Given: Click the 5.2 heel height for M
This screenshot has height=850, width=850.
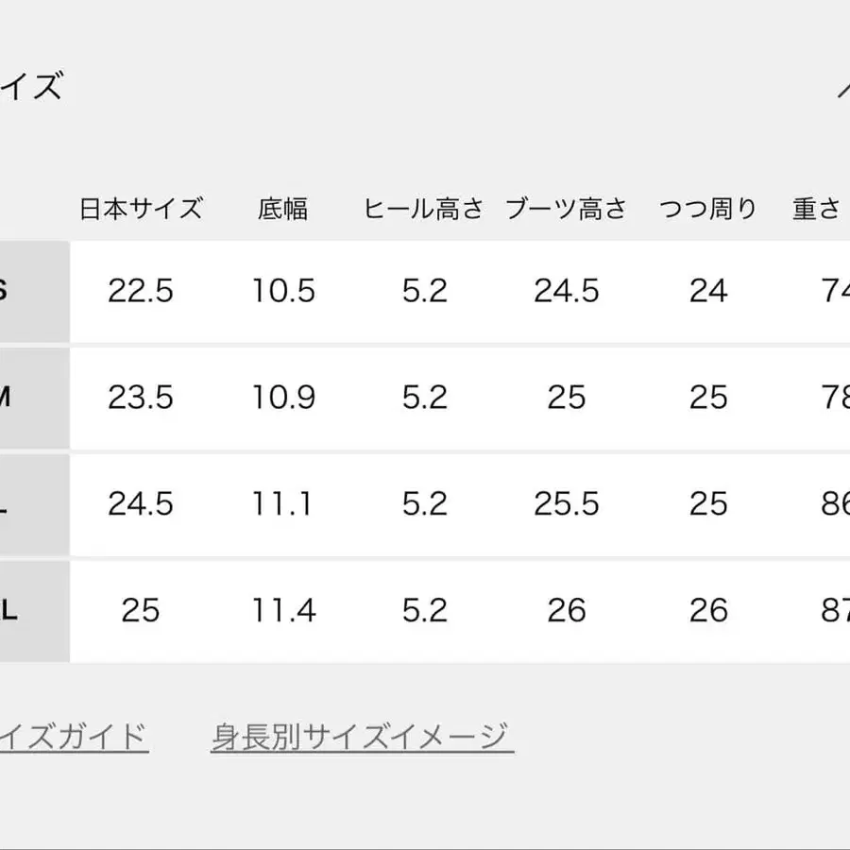Looking at the screenshot, I should pyautogui.click(x=424, y=397).
